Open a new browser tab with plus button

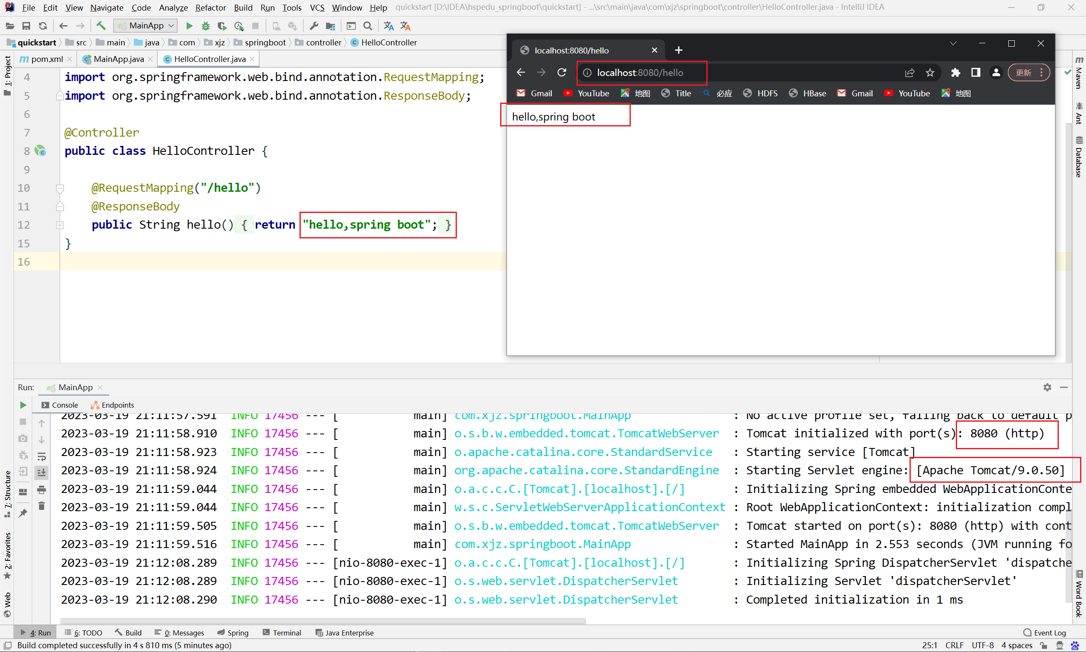pos(678,50)
